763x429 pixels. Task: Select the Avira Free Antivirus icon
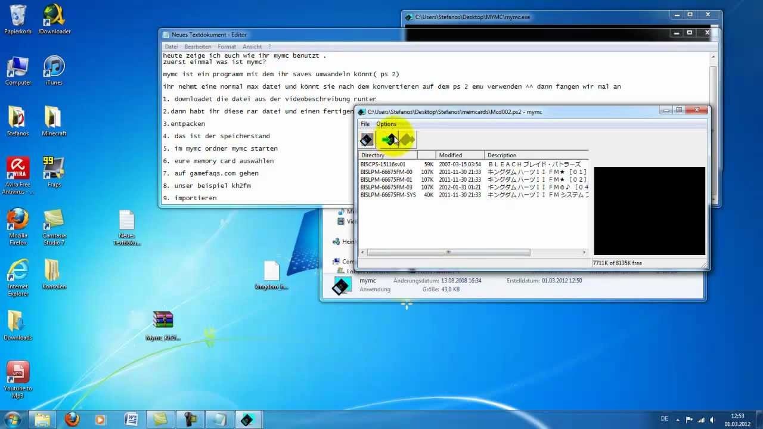18,175
